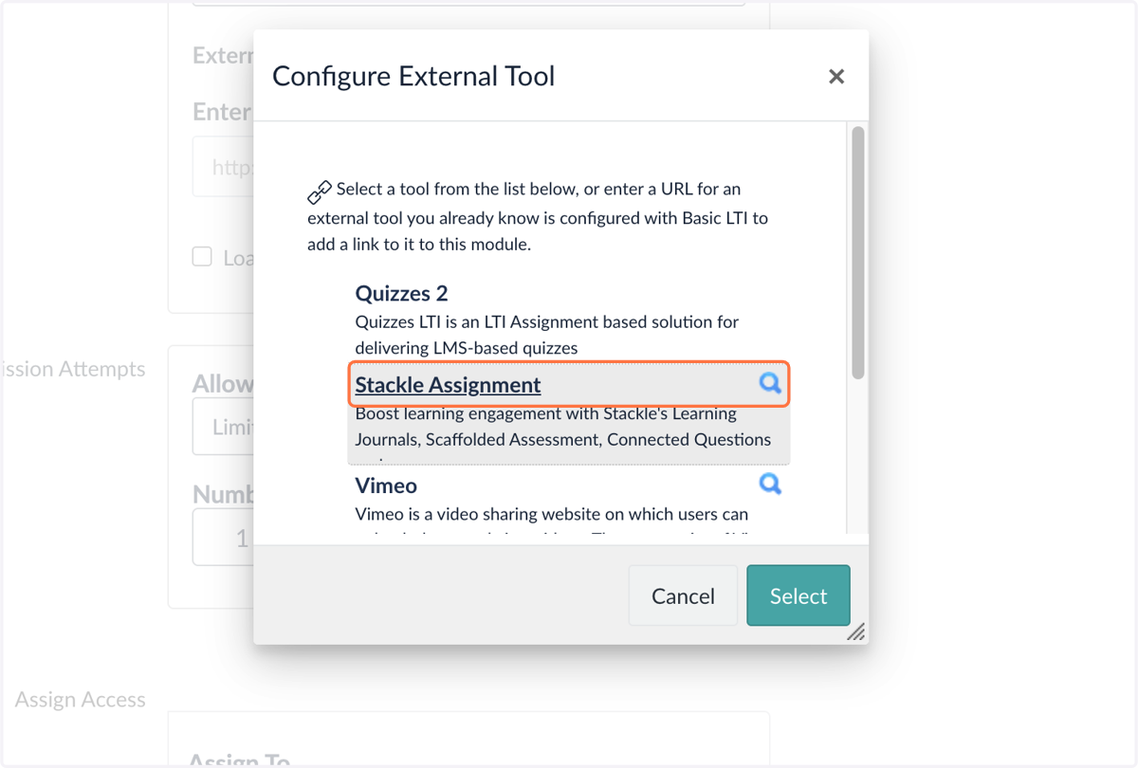The image size is (1138, 768).
Task: Select the Stackle Assignment tool link
Action: click(x=448, y=385)
